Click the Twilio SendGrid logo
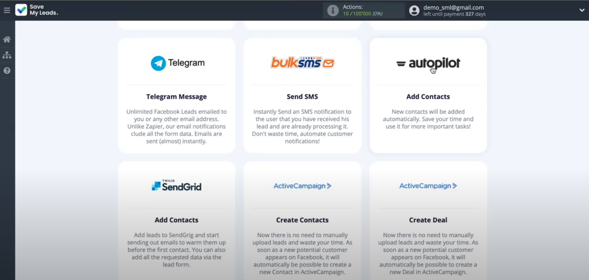The width and height of the screenshot is (589, 280). 177,185
